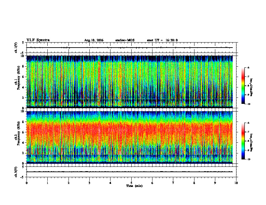This screenshot has width=266, height=205.
Task: Click the ch.2 color bar log(PSD) units label
Action: (252, 142)
